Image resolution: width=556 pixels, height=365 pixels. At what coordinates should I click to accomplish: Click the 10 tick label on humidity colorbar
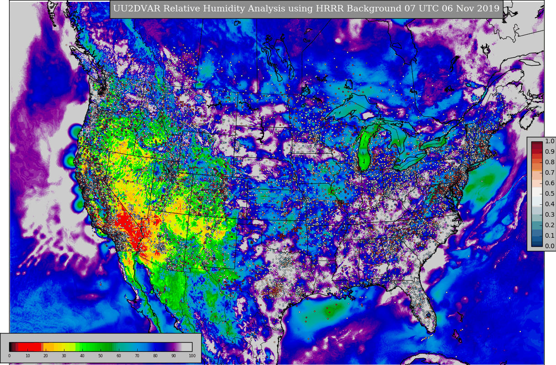[27, 356]
